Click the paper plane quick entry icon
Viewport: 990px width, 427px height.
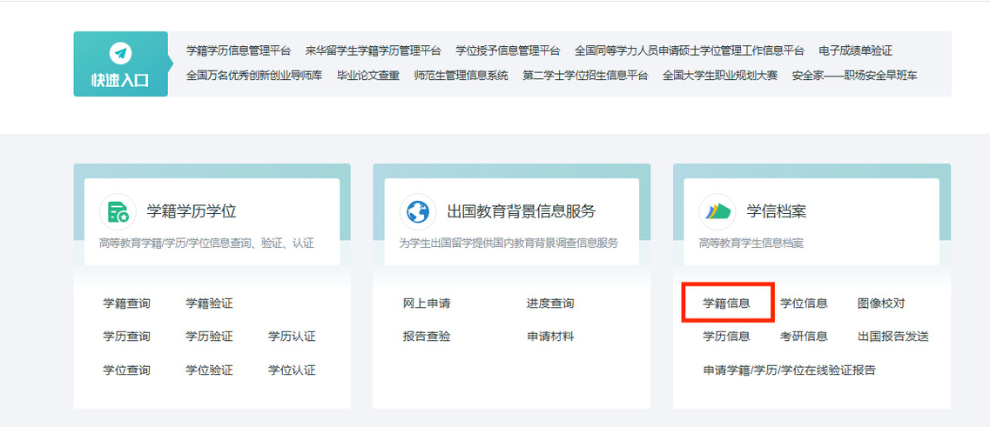coord(120,53)
